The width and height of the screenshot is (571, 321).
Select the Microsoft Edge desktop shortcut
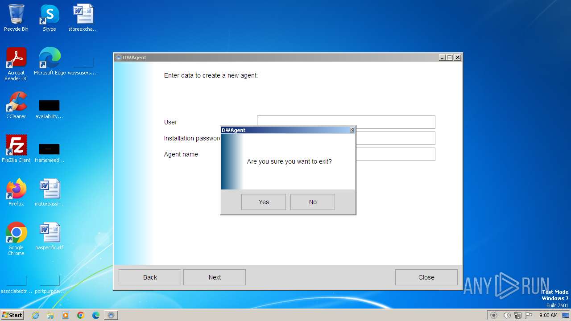[50, 62]
